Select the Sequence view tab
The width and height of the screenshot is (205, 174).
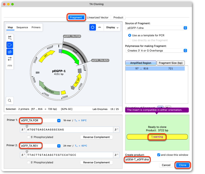pos(22,27)
